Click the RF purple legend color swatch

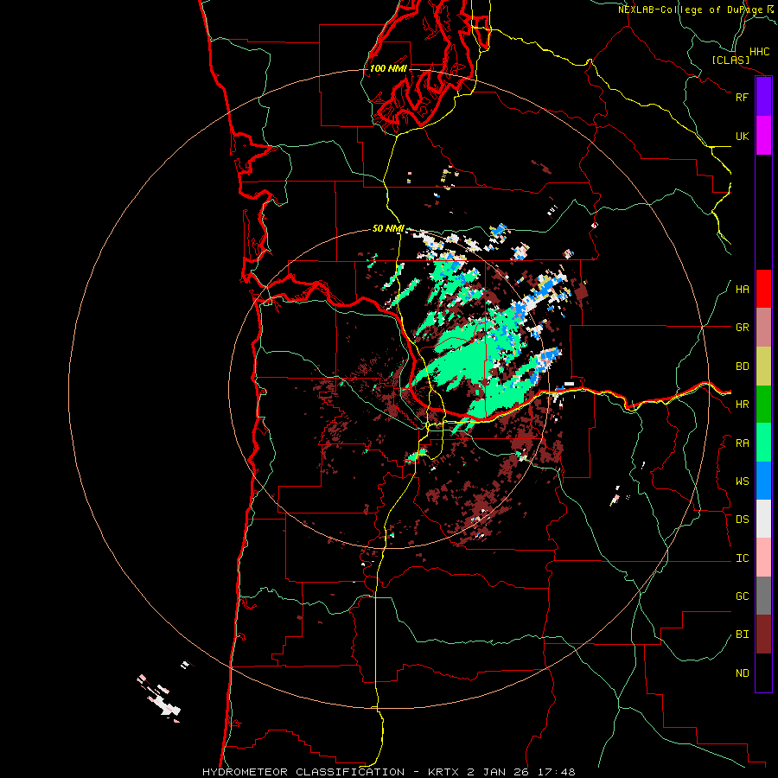point(763,97)
